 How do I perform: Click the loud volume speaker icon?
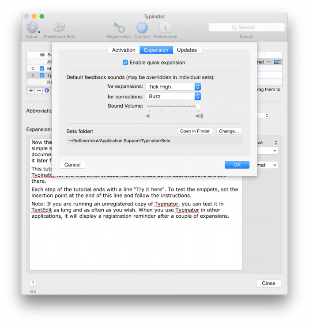pyautogui.click(x=200, y=116)
